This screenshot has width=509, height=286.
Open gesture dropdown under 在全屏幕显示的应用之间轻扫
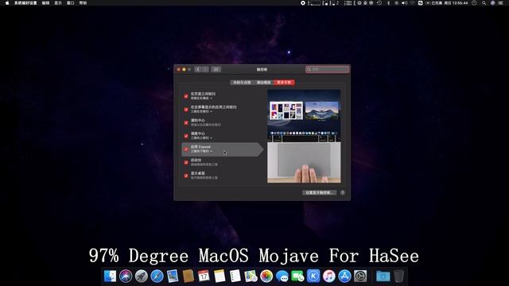click(x=201, y=111)
